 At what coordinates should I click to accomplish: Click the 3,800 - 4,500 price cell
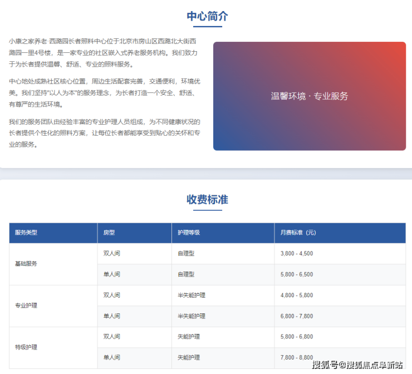[x=296, y=253]
